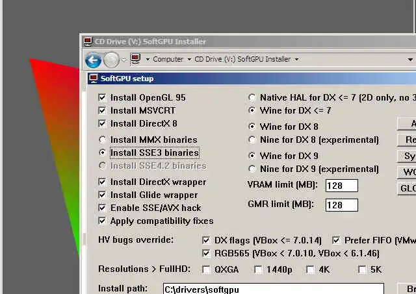Enable QXGA resolution checkbox
The height and width of the screenshot is (294, 416).
tap(206, 269)
